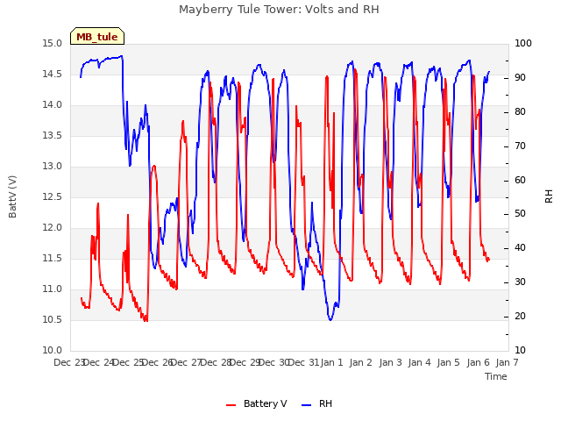The image size is (561, 421).
Task: Click the '70' right axis value
Action: pyautogui.click(x=520, y=146)
